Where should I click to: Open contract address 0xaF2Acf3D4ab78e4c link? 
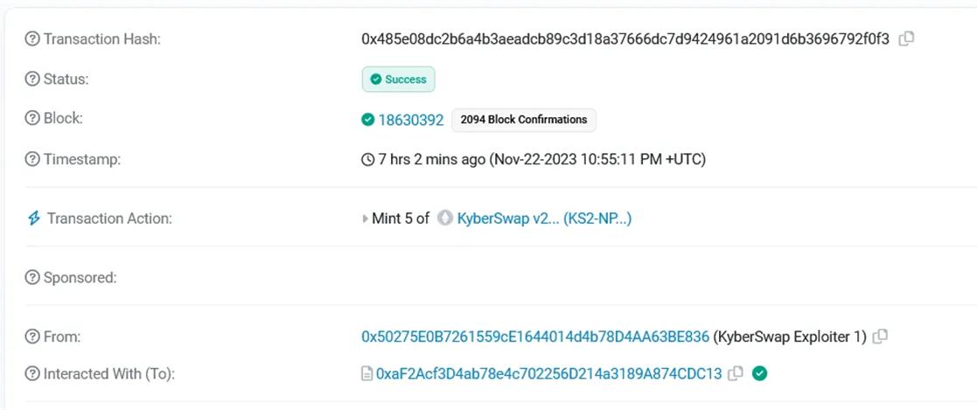point(549,374)
